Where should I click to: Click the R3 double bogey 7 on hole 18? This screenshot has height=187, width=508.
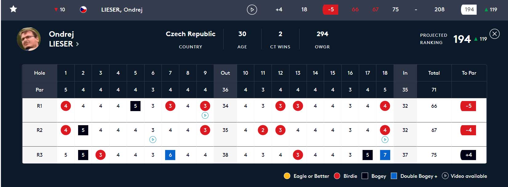pos(385,155)
